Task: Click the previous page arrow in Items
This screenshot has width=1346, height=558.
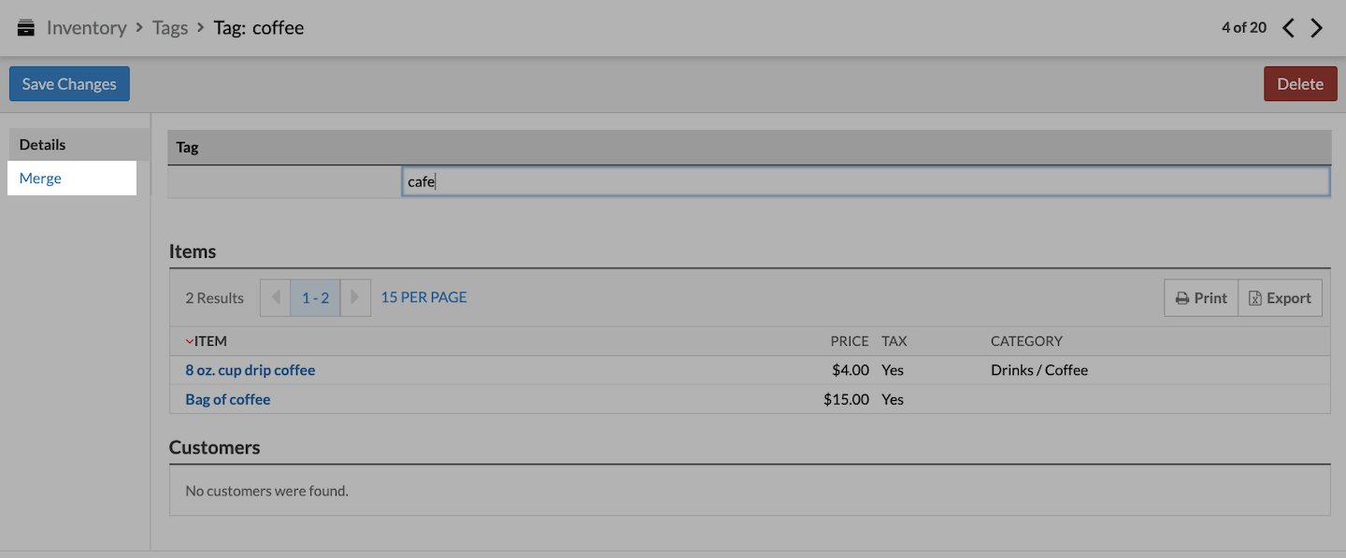Action: pyautogui.click(x=275, y=298)
